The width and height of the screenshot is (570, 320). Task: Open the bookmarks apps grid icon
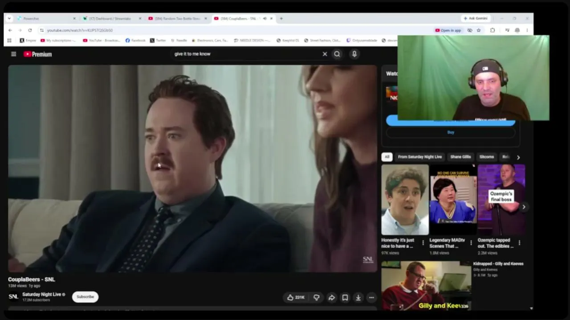pyautogui.click(x=9, y=40)
